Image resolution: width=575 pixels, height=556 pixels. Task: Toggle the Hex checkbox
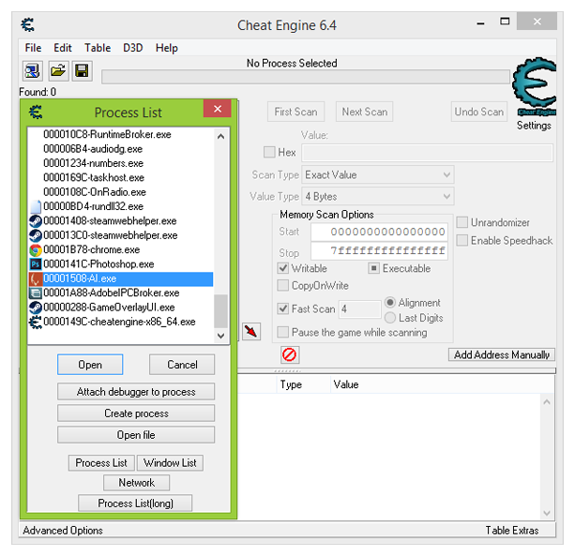(269, 152)
